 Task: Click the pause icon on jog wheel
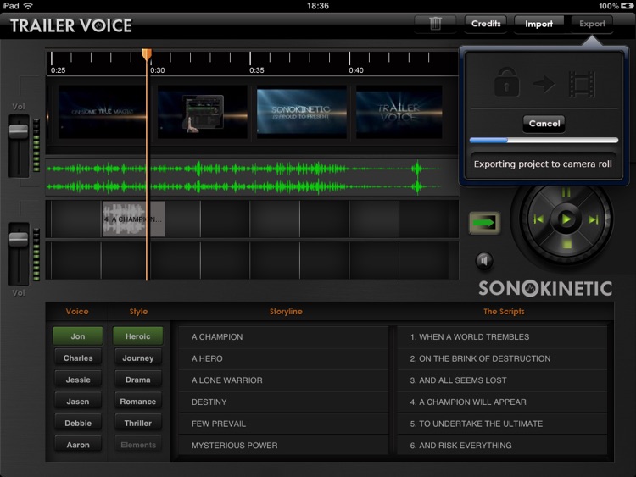point(566,192)
